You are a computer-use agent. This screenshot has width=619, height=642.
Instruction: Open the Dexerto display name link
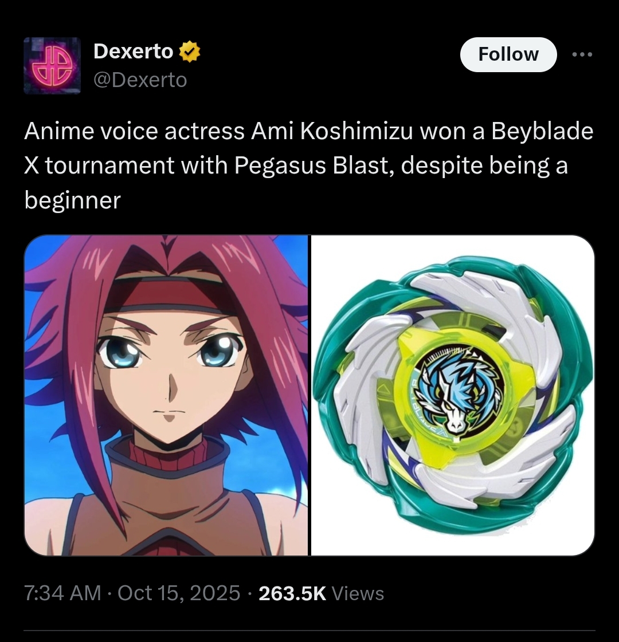[x=133, y=52]
